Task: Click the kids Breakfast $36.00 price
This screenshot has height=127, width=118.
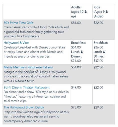Action: click(98, 47)
